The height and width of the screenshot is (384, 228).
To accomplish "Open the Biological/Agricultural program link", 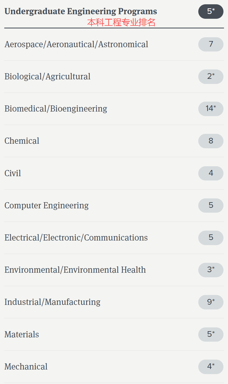I will coord(47,76).
